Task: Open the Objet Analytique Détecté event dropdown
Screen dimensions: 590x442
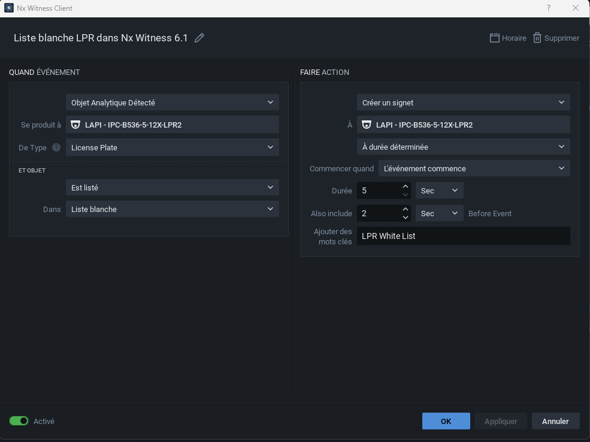Action: point(172,102)
